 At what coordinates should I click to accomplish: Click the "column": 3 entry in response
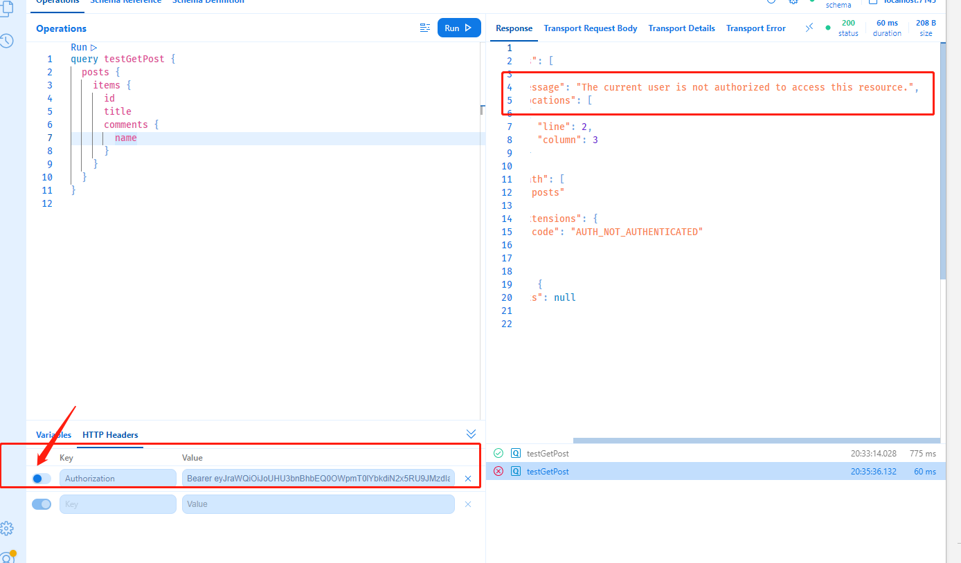click(568, 140)
